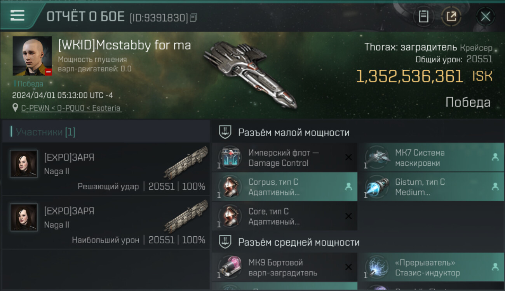505x291 pixels.
Task: Copy the battle report ID icon
Action: [193, 17]
